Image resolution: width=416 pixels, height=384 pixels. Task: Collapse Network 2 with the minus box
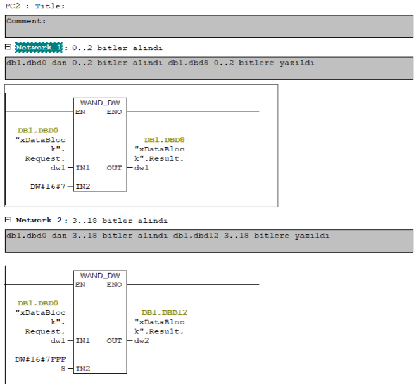click(x=8, y=220)
